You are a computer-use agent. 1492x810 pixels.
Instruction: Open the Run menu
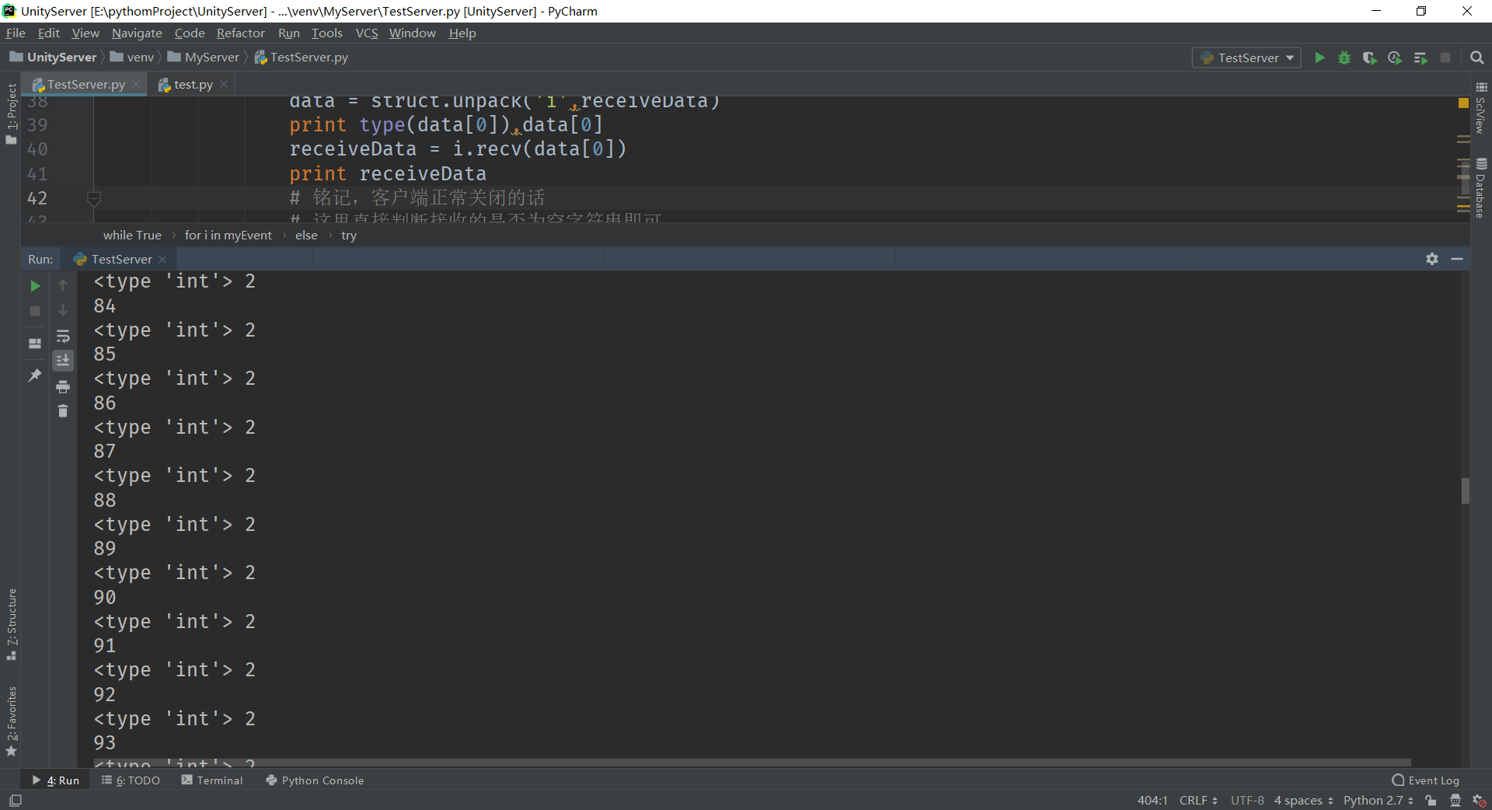point(289,33)
